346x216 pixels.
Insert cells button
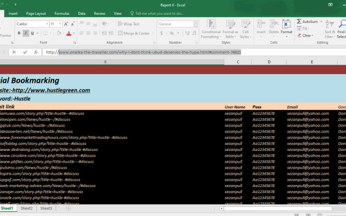[x=261, y=28]
